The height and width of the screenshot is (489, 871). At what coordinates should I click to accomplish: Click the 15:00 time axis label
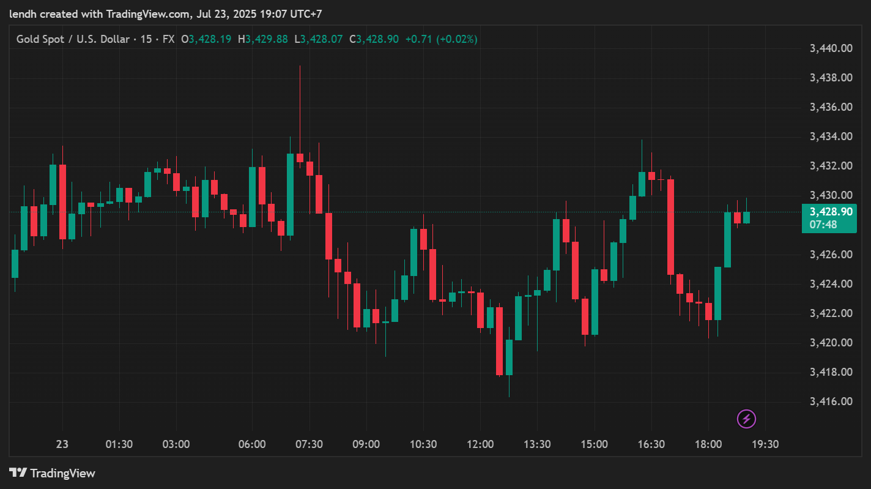click(x=594, y=444)
